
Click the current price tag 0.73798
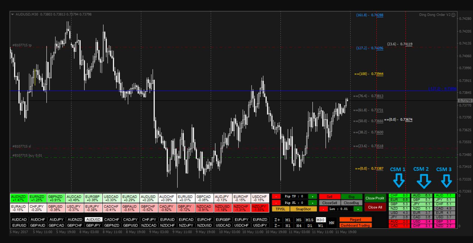(465, 101)
